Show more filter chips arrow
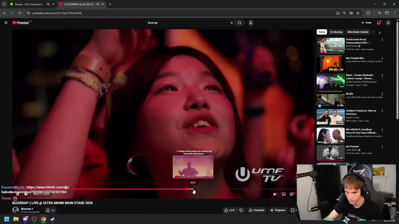The image size is (399, 224). tap(379, 32)
